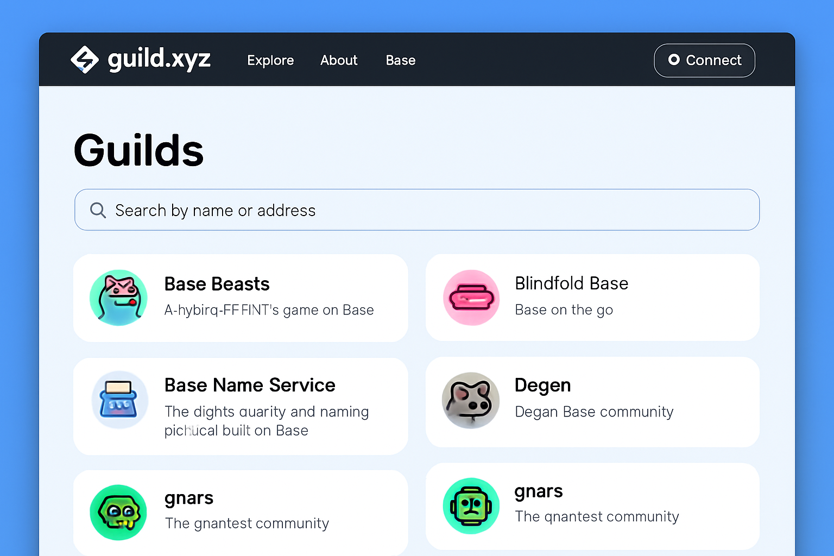This screenshot has width=834, height=556.
Task: Open the Base Name Service guild card
Action: 241,406
